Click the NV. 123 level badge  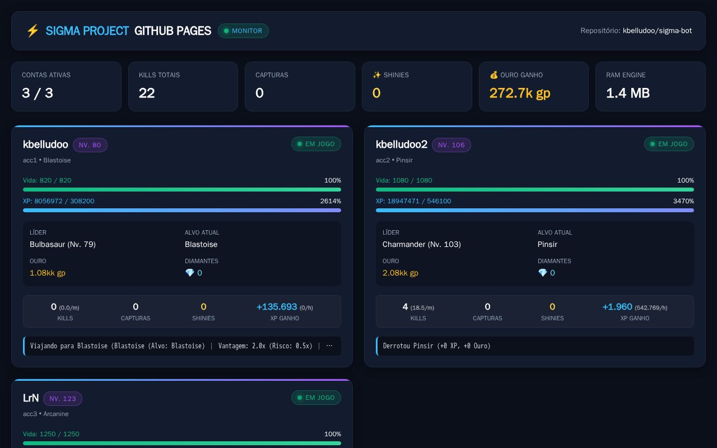[63, 399]
